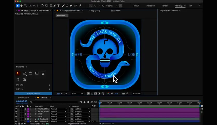Select the Selection arrow tool
The height and width of the screenshot is (125, 217).
[x=18, y=6]
